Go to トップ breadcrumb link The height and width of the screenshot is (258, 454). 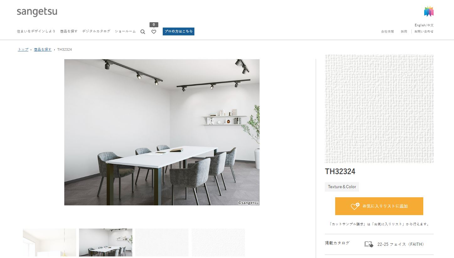pyautogui.click(x=23, y=49)
